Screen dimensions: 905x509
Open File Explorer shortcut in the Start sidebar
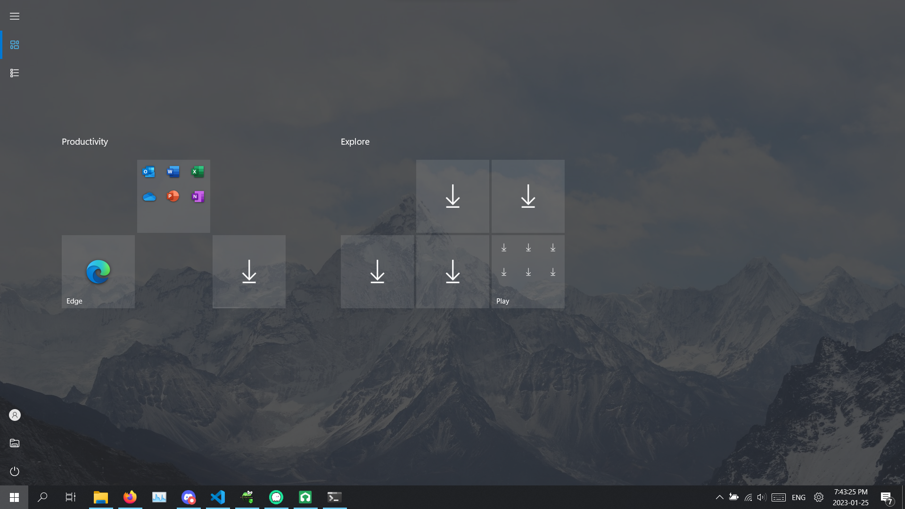coord(15,443)
